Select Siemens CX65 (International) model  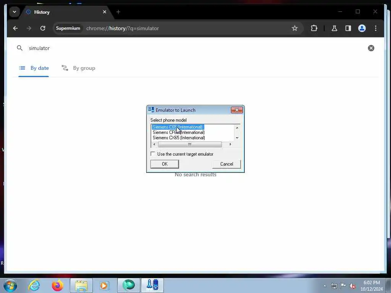[x=179, y=138]
